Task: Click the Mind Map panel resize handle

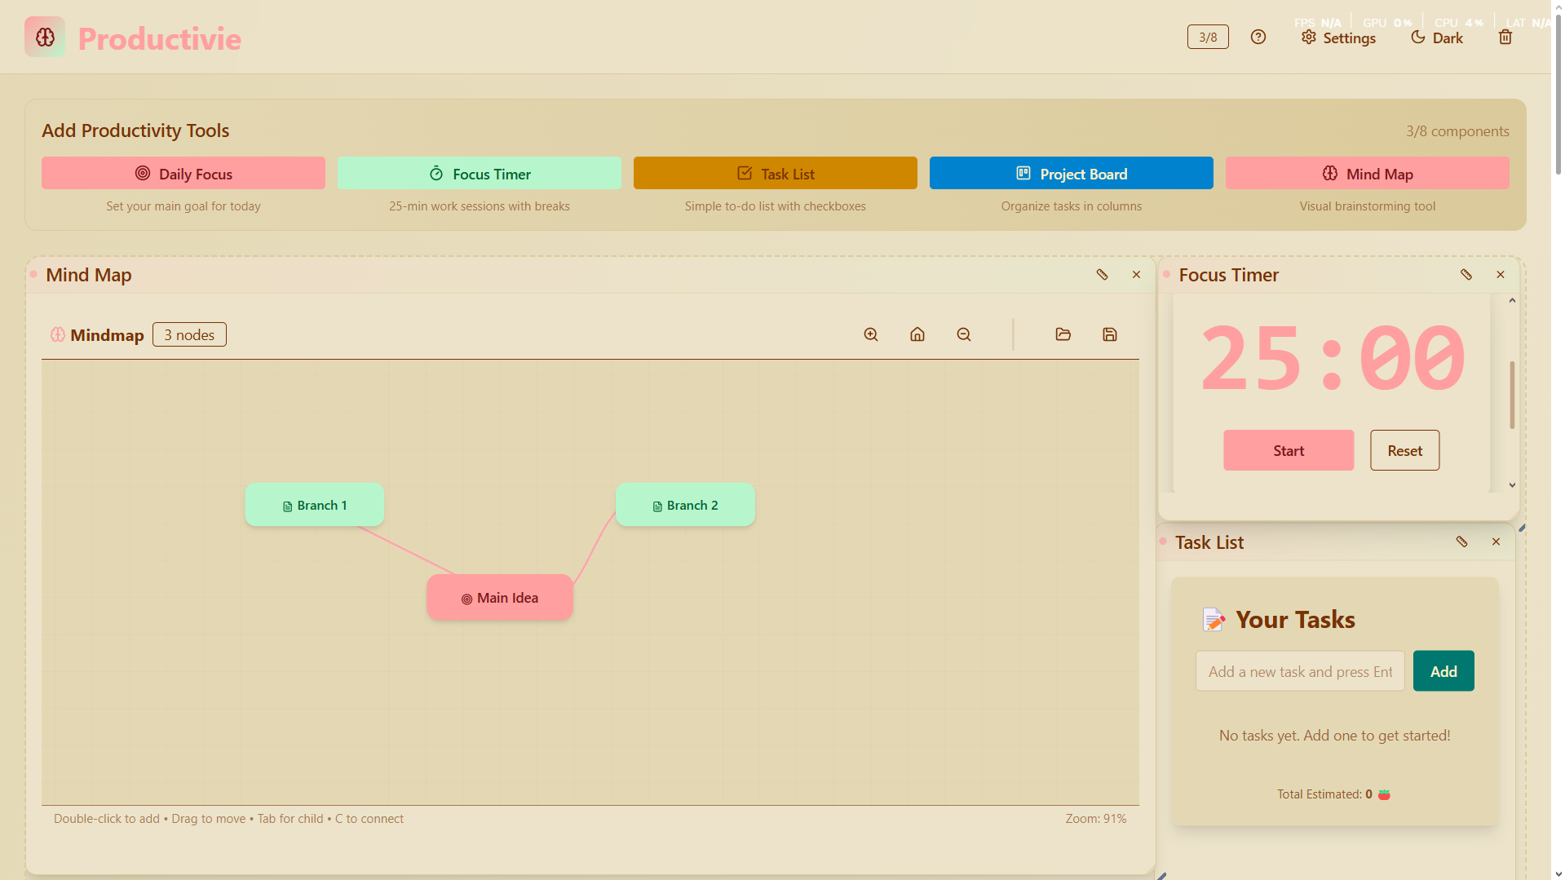Action: (1161, 876)
